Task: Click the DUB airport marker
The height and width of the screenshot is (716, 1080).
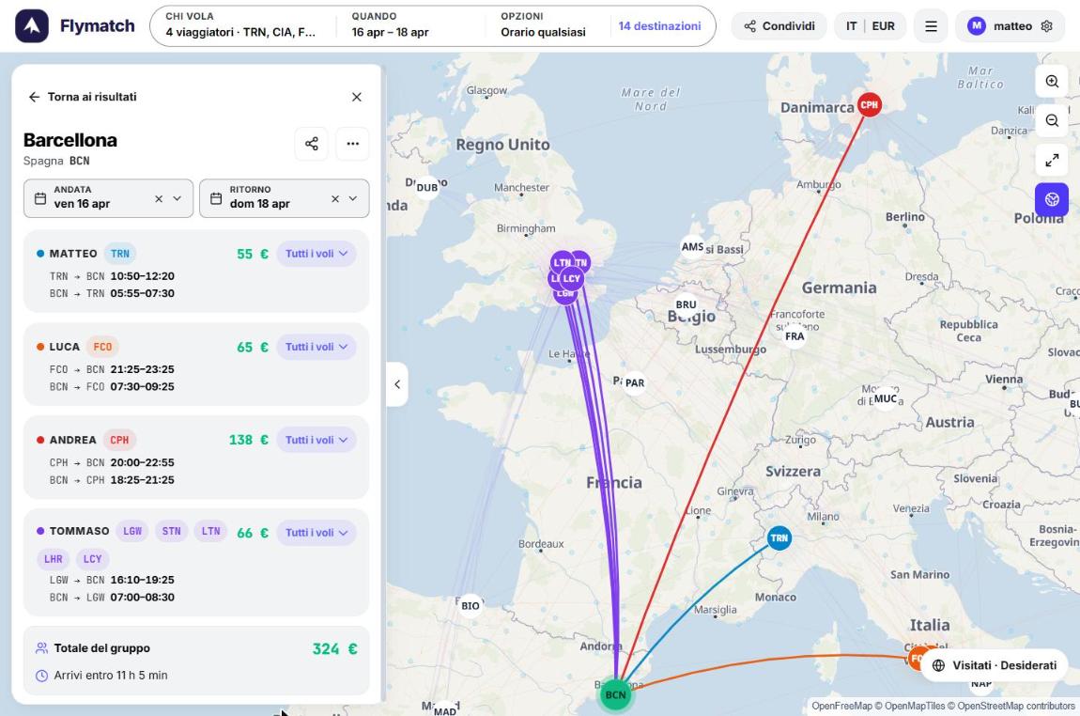Action: 427,187
